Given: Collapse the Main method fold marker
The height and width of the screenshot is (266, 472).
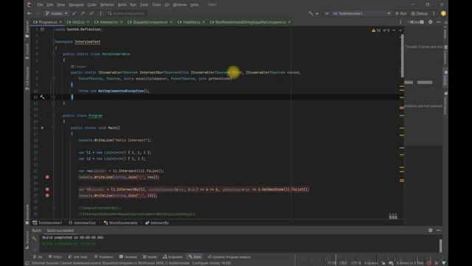Looking at the screenshot, I should pos(54,128).
